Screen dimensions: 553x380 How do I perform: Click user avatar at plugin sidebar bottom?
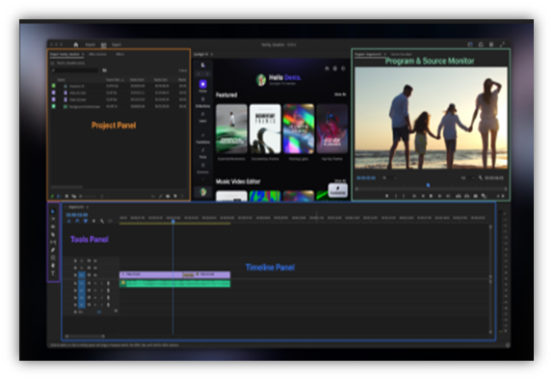(x=203, y=192)
